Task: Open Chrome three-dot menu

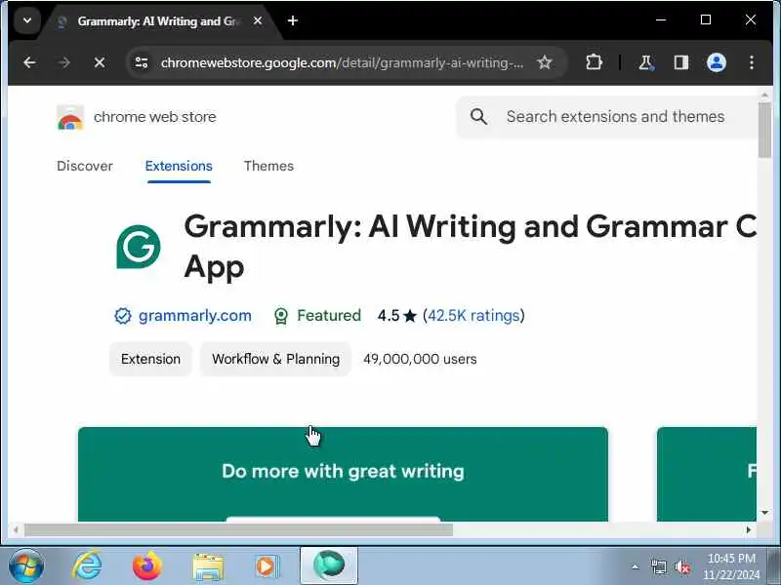Action: point(751,62)
